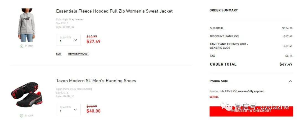Proceed to checkout
Image resolution: width=299 pixels, height=120 pixels.
251,111
